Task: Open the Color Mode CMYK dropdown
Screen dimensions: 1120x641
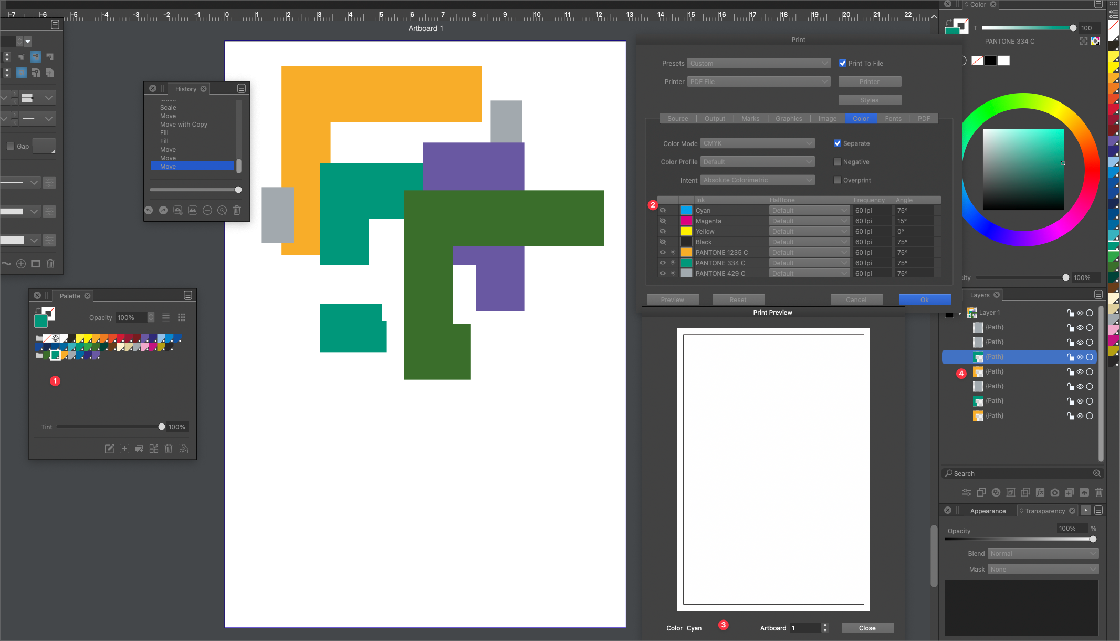Action: pos(757,143)
